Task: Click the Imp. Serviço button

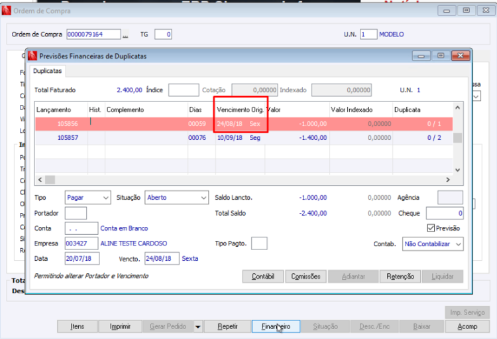Action: pyautogui.click(x=467, y=312)
